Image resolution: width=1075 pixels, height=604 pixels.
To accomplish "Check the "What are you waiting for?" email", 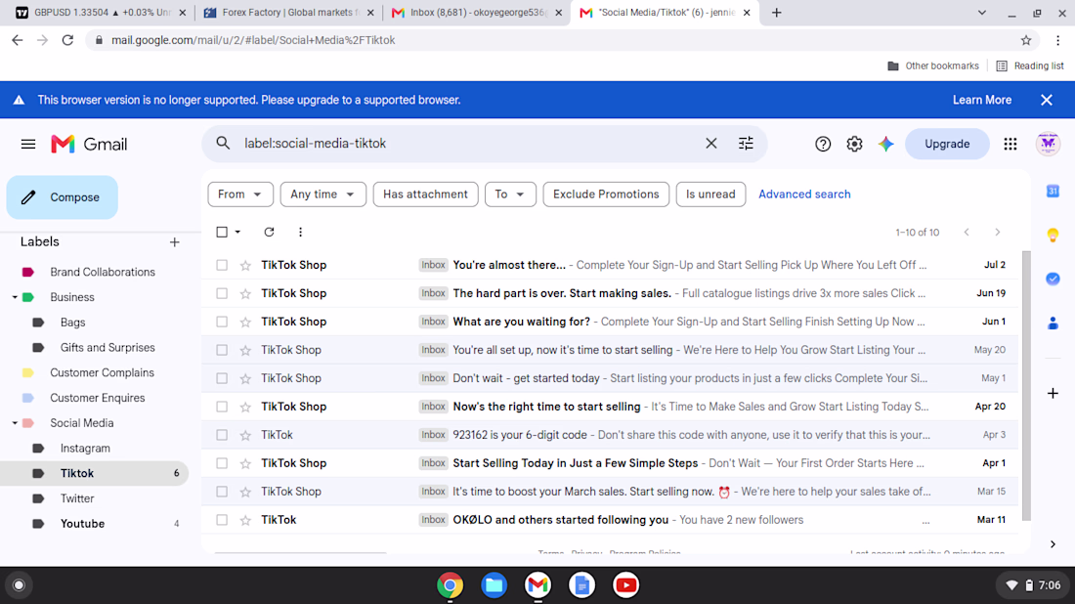I will pos(222,322).
